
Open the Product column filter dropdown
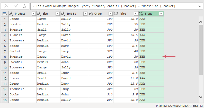[x=34, y=14]
